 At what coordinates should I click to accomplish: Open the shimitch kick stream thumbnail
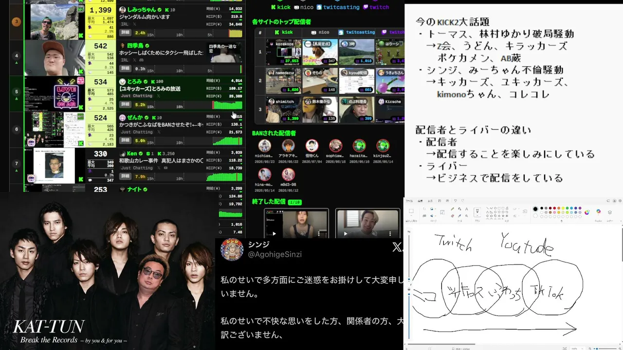(x=284, y=109)
